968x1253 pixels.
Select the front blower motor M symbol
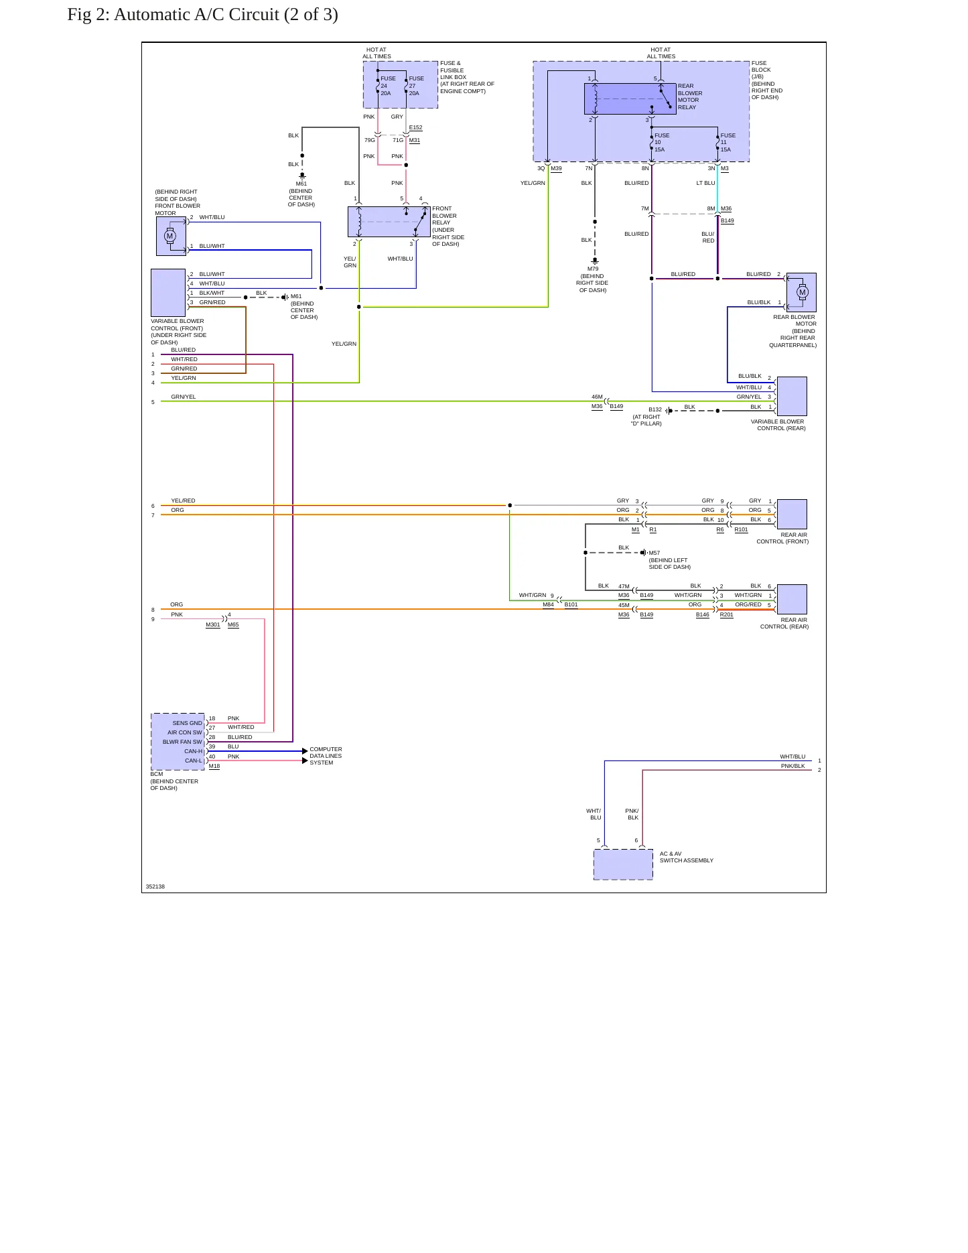point(170,236)
